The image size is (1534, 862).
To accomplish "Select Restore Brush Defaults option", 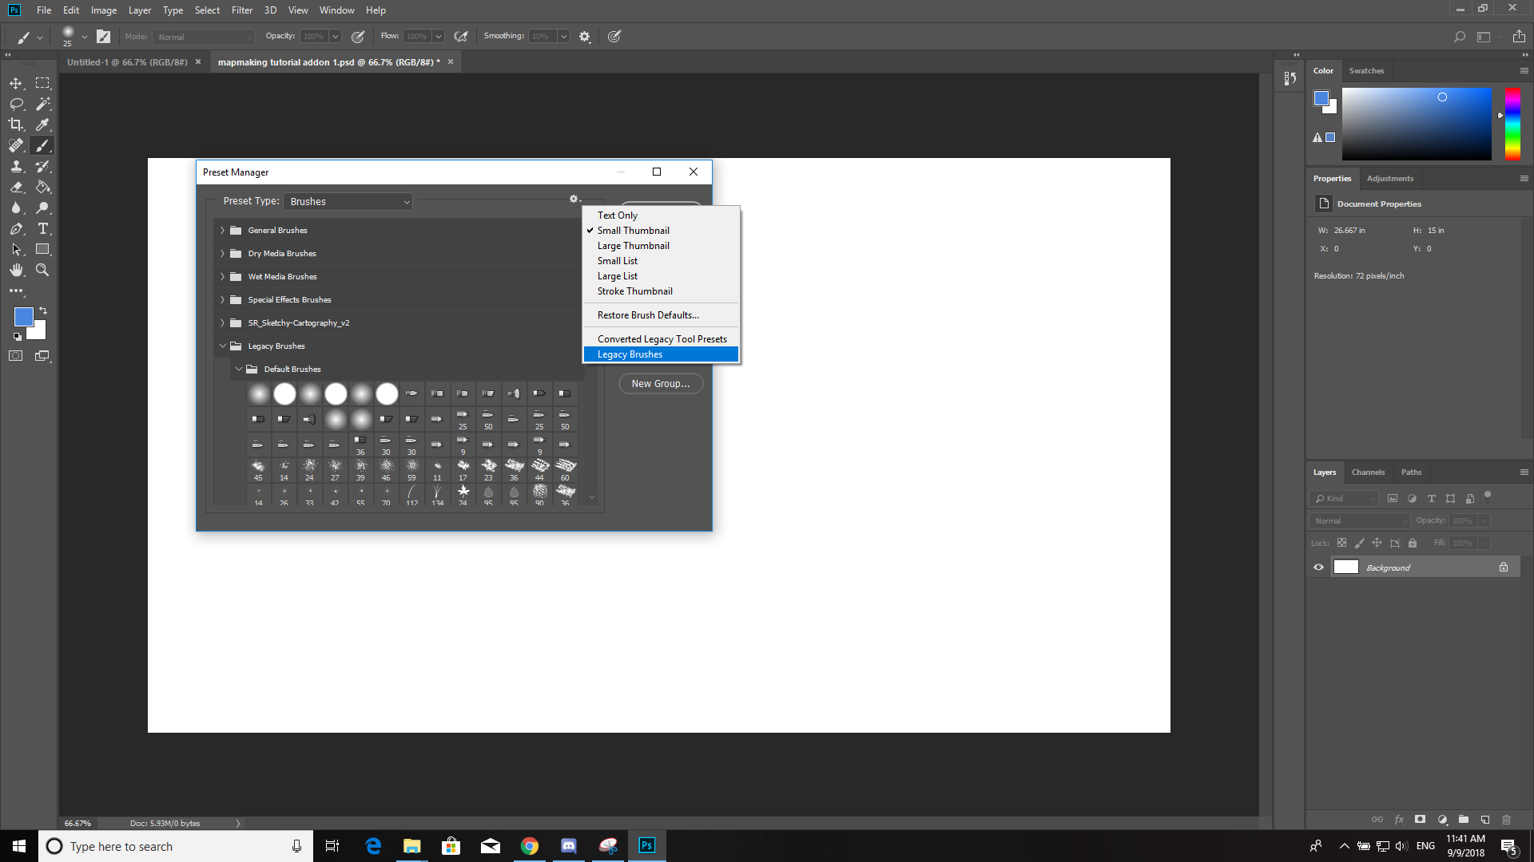I will coord(647,315).
